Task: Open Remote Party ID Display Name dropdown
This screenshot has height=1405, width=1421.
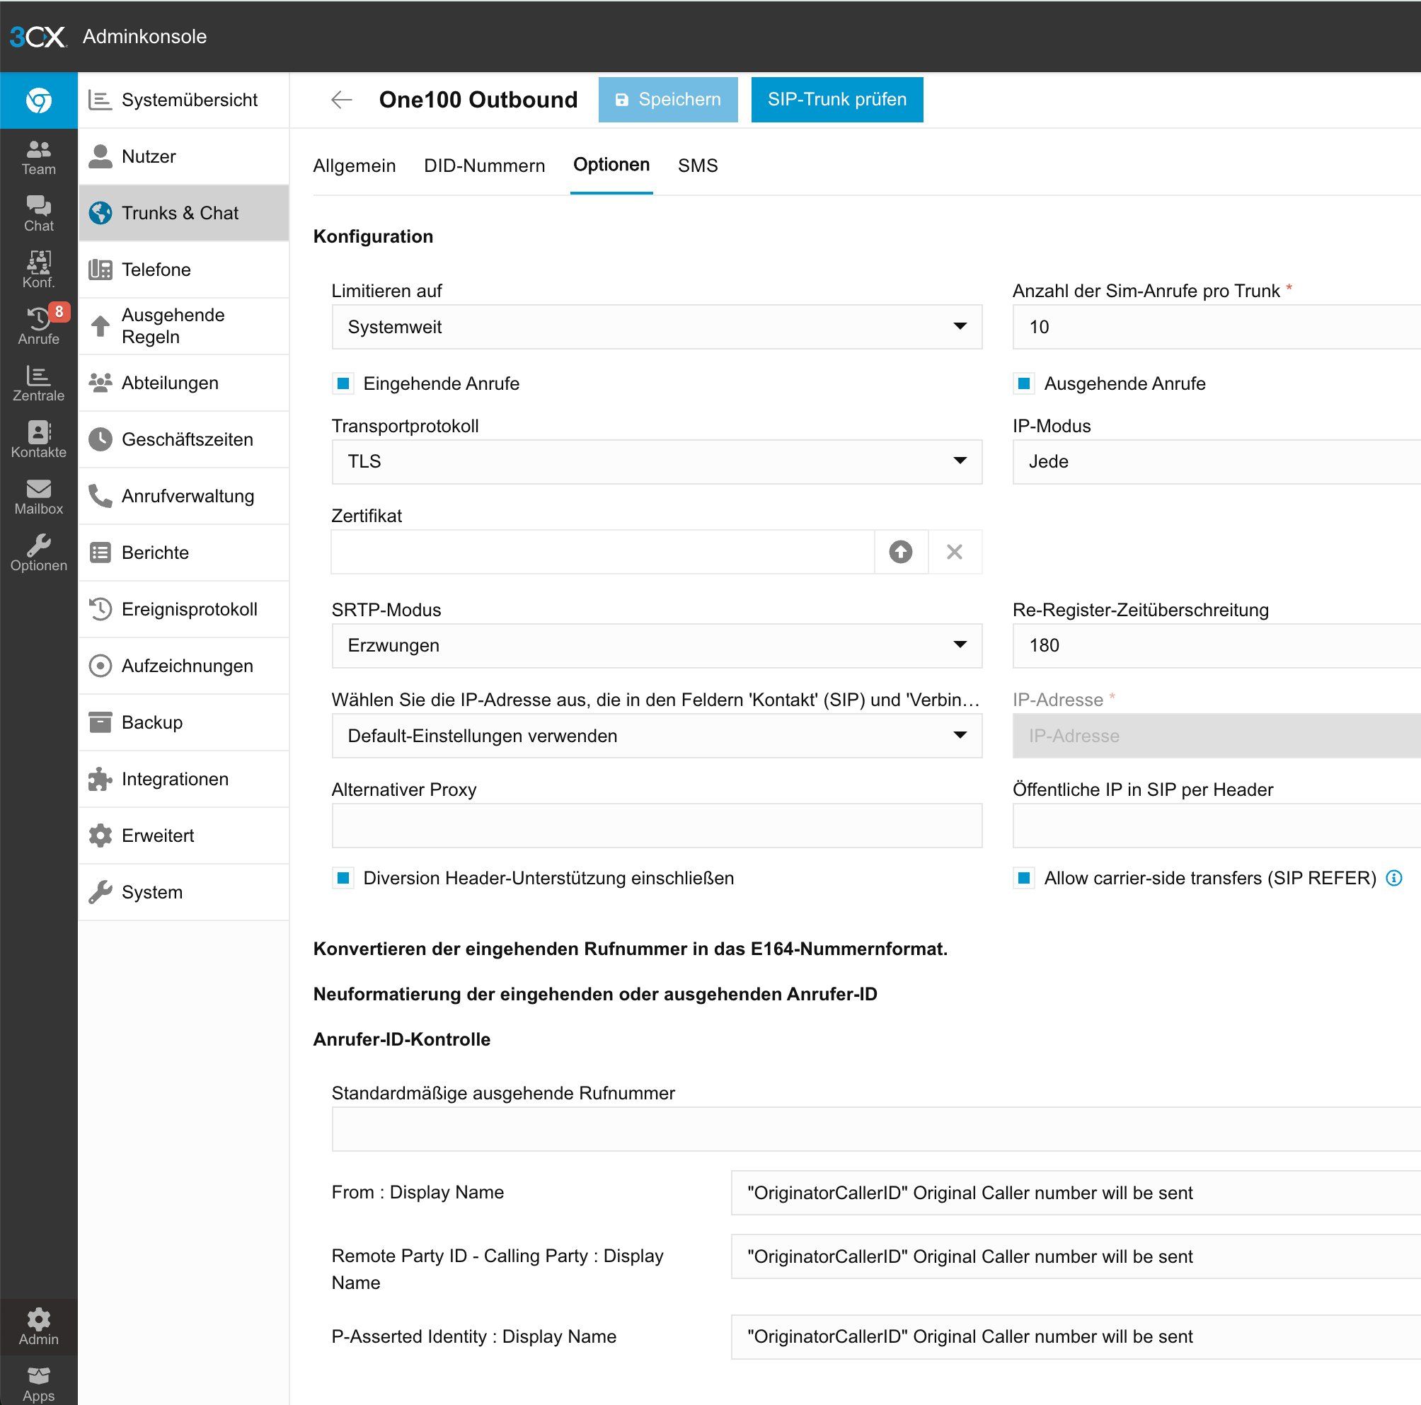Action: click(x=1076, y=1256)
